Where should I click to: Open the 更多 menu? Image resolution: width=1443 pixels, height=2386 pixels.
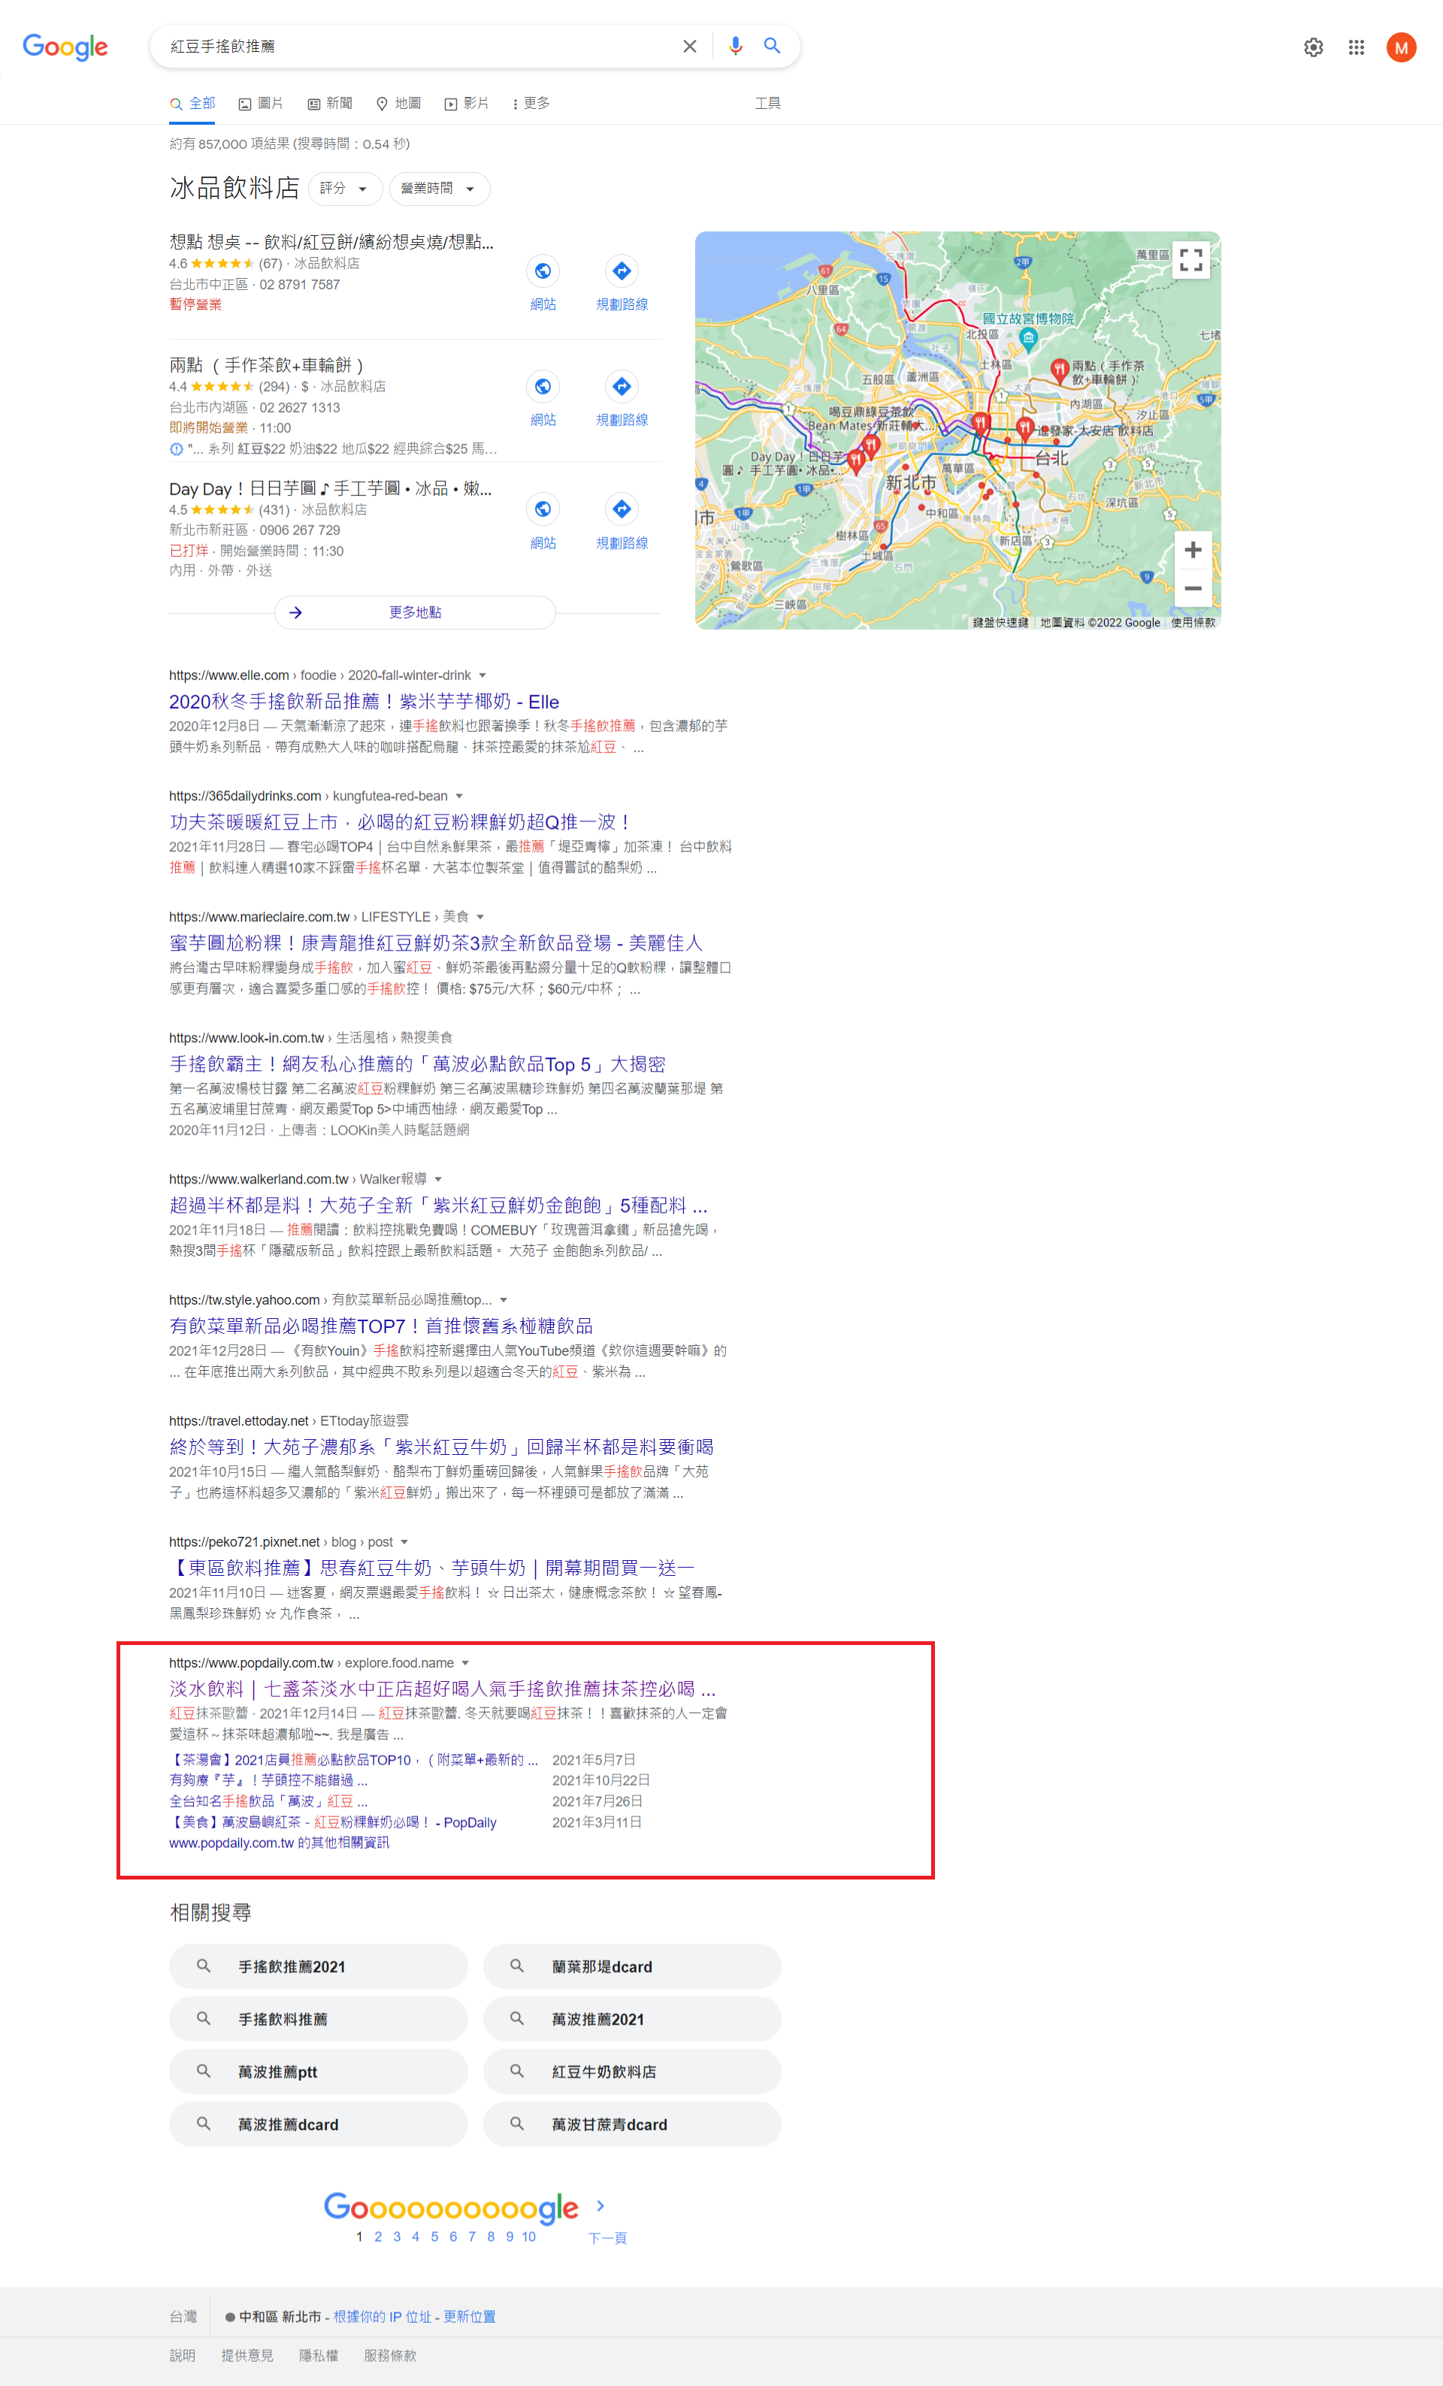point(531,104)
